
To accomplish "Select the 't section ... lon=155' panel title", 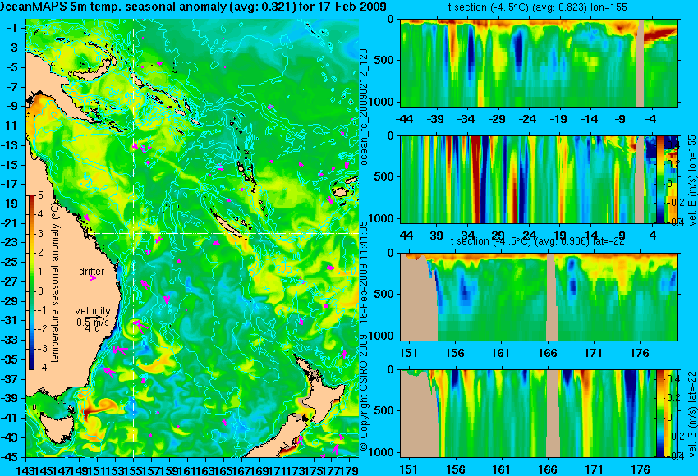I will coord(537,7).
